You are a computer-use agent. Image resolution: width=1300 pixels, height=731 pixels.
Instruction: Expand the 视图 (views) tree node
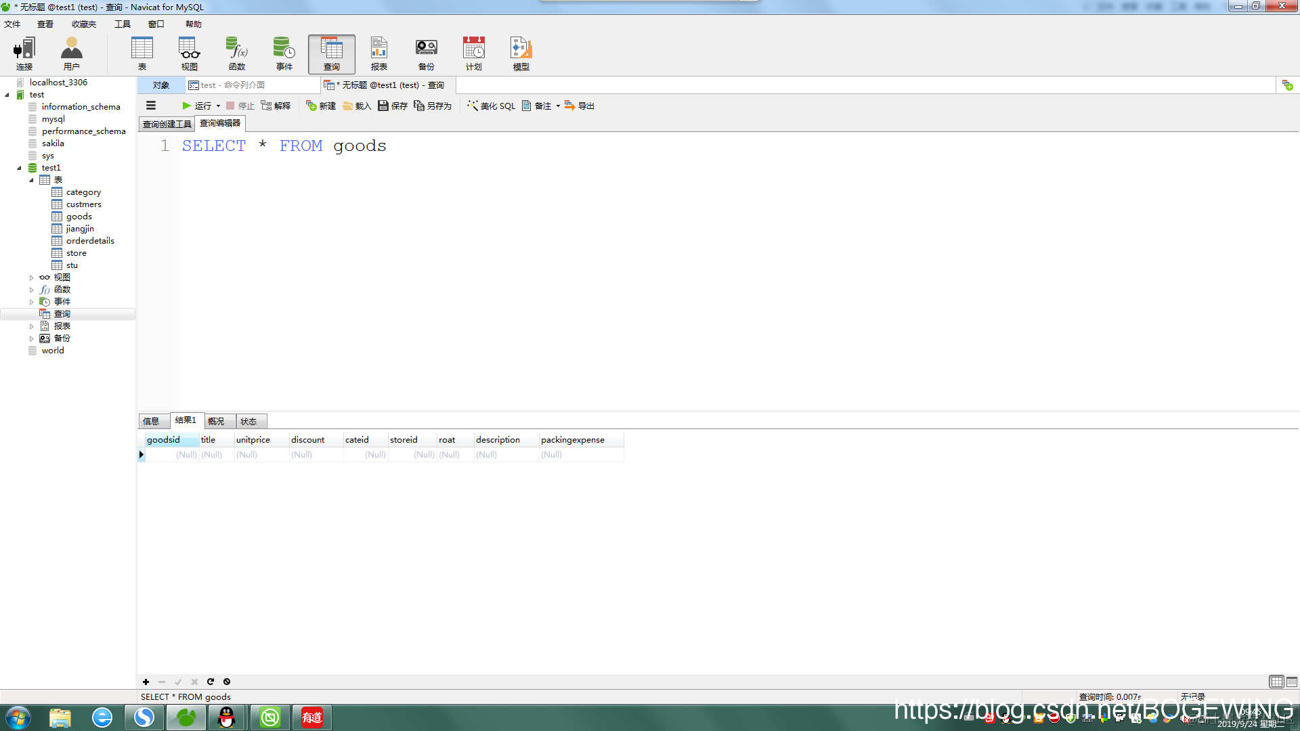[31, 278]
